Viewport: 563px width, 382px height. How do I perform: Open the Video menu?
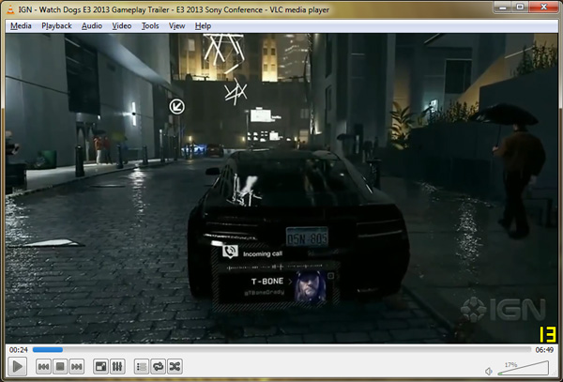(122, 26)
